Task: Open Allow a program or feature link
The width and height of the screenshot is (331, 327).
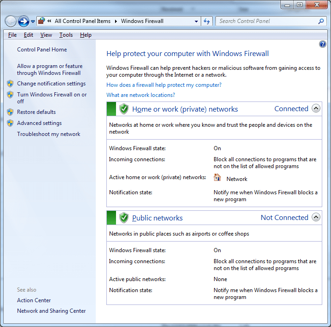Action: click(x=50, y=69)
